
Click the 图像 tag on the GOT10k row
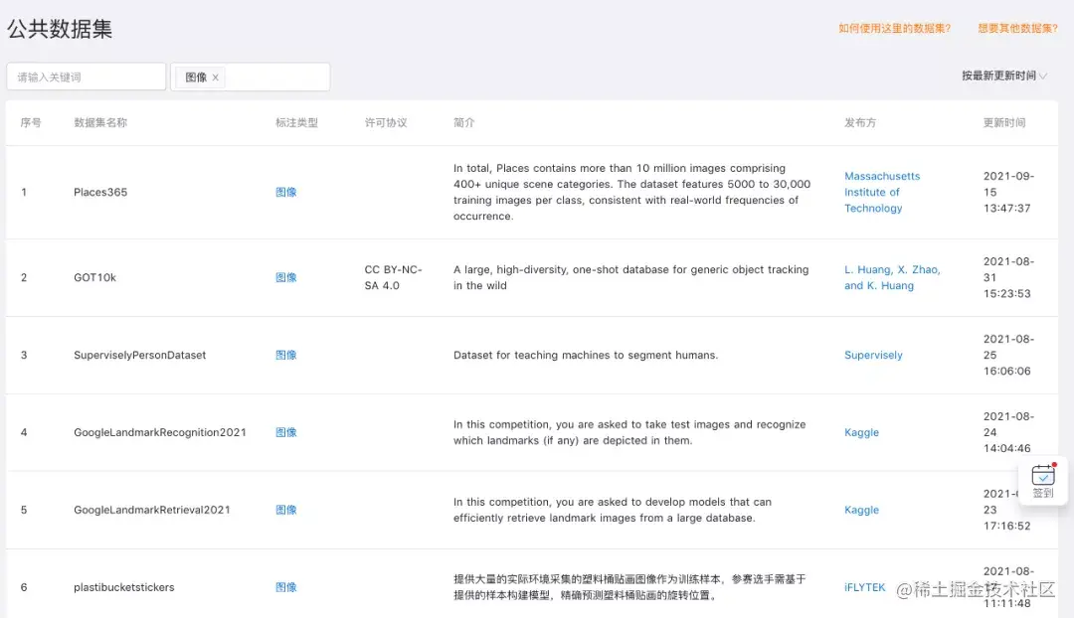(286, 277)
